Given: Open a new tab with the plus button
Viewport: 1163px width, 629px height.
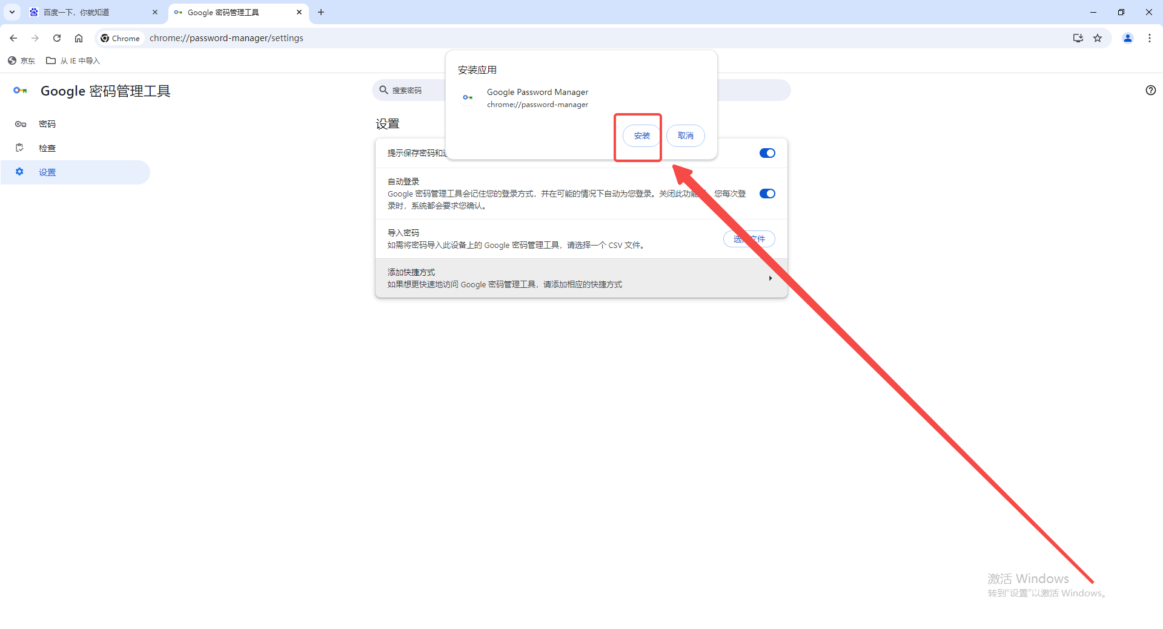Looking at the screenshot, I should pyautogui.click(x=321, y=12).
